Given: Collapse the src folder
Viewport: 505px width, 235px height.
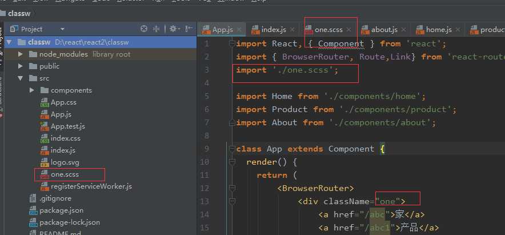Looking at the screenshot, I should 21,78.
